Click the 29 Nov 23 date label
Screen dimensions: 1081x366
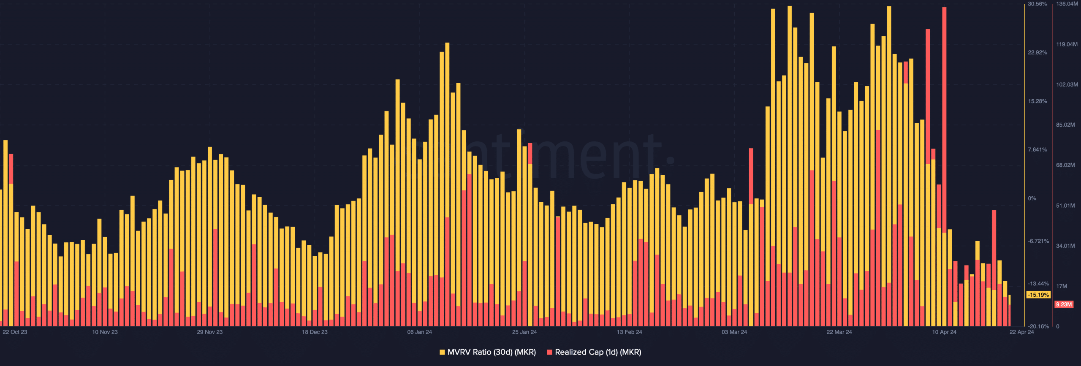[209, 332]
